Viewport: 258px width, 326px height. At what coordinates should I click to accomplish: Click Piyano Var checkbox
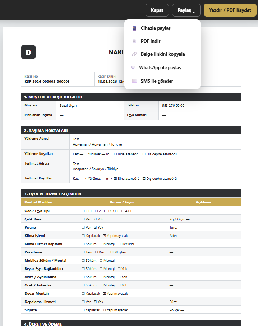point(83,228)
